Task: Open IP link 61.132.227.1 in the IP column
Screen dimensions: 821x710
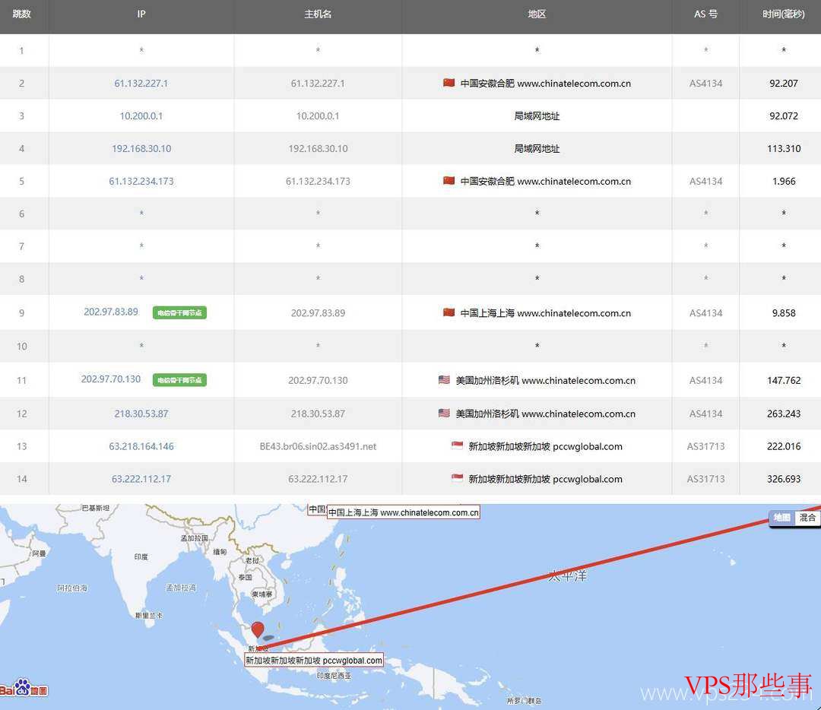Action: click(x=141, y=84)
